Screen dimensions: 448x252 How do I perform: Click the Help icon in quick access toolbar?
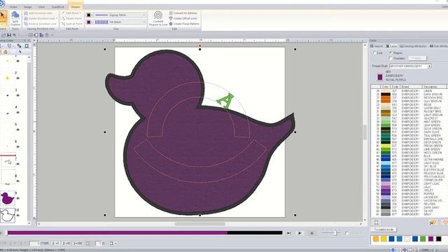point(47,35)
